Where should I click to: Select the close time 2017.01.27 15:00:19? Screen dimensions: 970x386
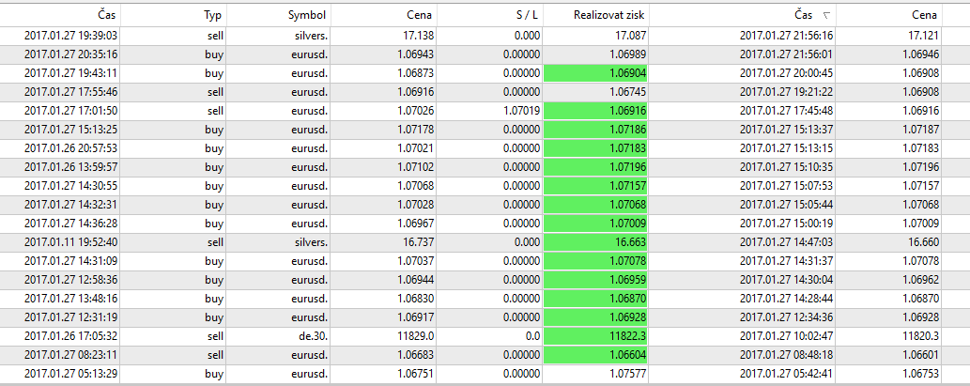pos(786,224)
